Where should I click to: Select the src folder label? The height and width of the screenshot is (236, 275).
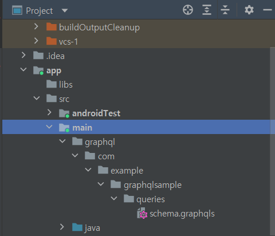64,99
